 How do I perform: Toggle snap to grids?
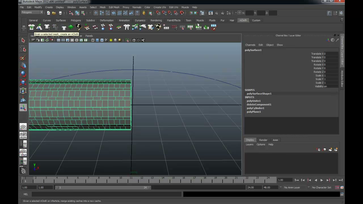pos(158,13)
